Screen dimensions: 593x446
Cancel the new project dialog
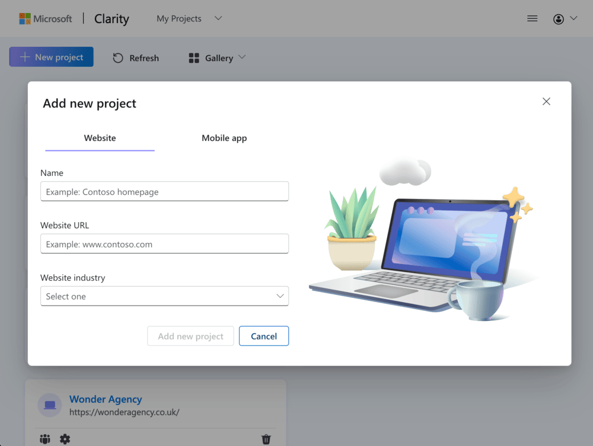coord(264,336)
